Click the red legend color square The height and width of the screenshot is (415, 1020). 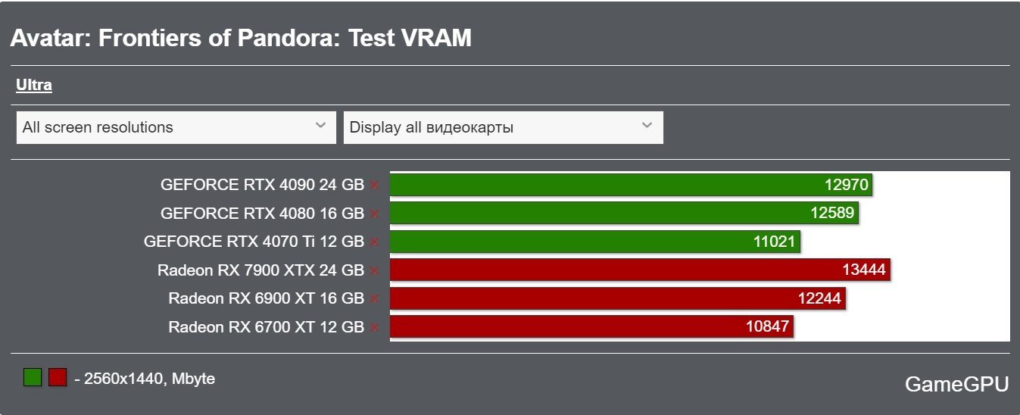pyautogui.click(x=58, y=377)
